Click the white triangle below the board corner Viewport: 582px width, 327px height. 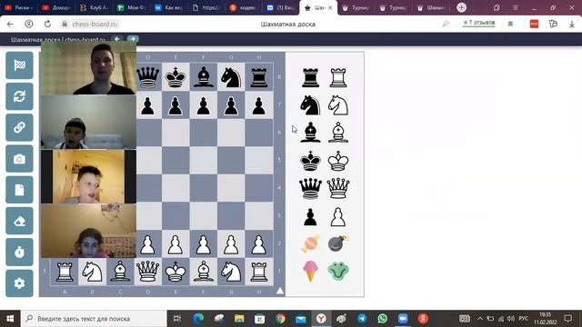pos(280,291)
